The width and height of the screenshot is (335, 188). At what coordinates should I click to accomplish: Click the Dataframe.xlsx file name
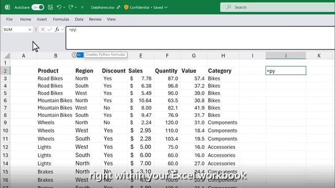tap(103, 7)
